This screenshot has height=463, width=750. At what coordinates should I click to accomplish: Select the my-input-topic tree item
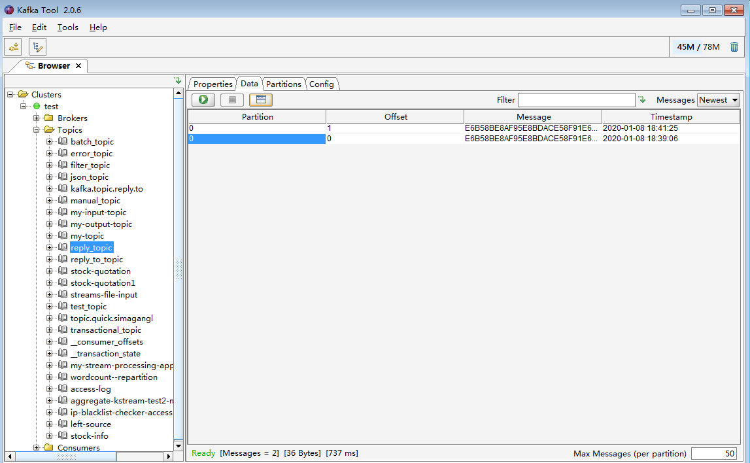pos(99,212)
